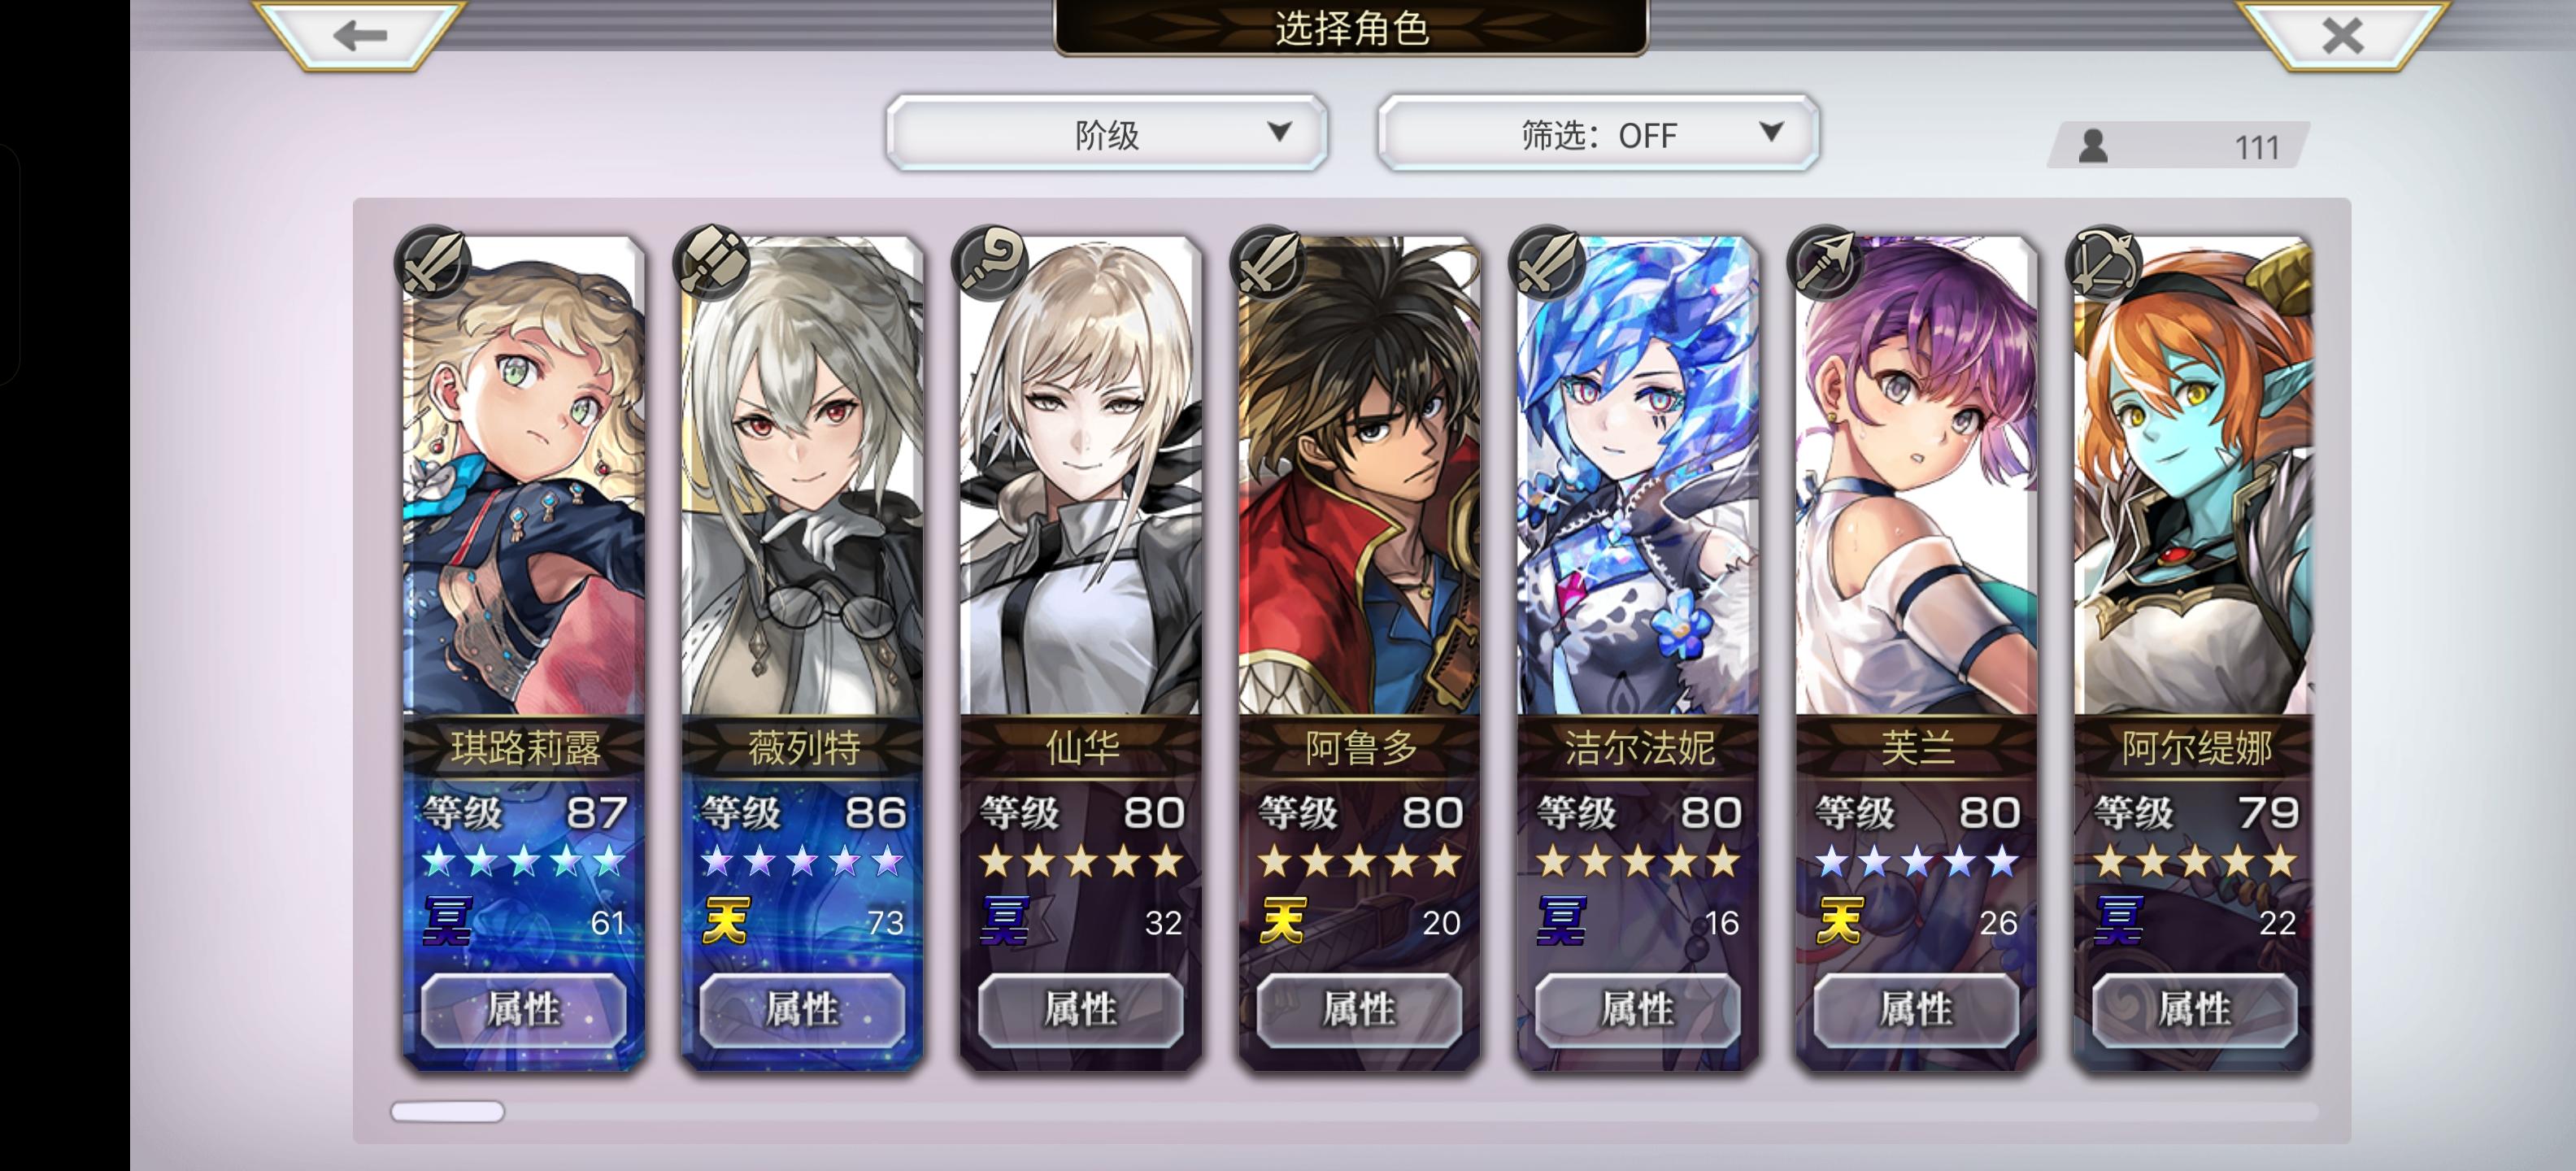This screenshot has height=1171, width=2576.
Task: View 属性 of 阿尔缇娜
Action: coord(2195,1010)
